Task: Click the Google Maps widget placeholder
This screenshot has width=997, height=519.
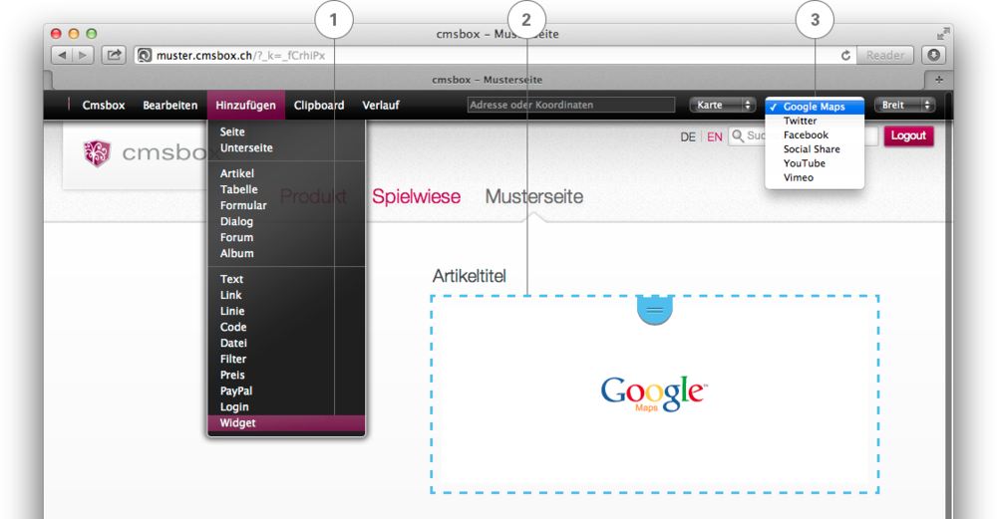Action: 654,393
